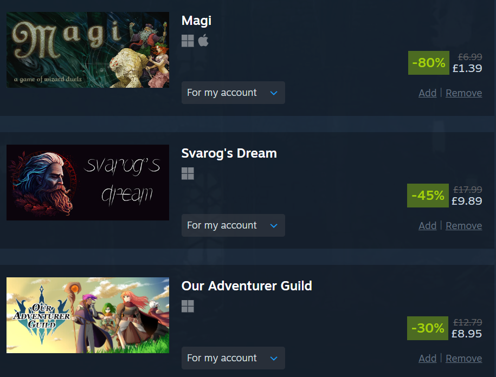This screenshot has height=377, width=496.
Task: Click the Add link for Magi
Action: tap(427, 93)
